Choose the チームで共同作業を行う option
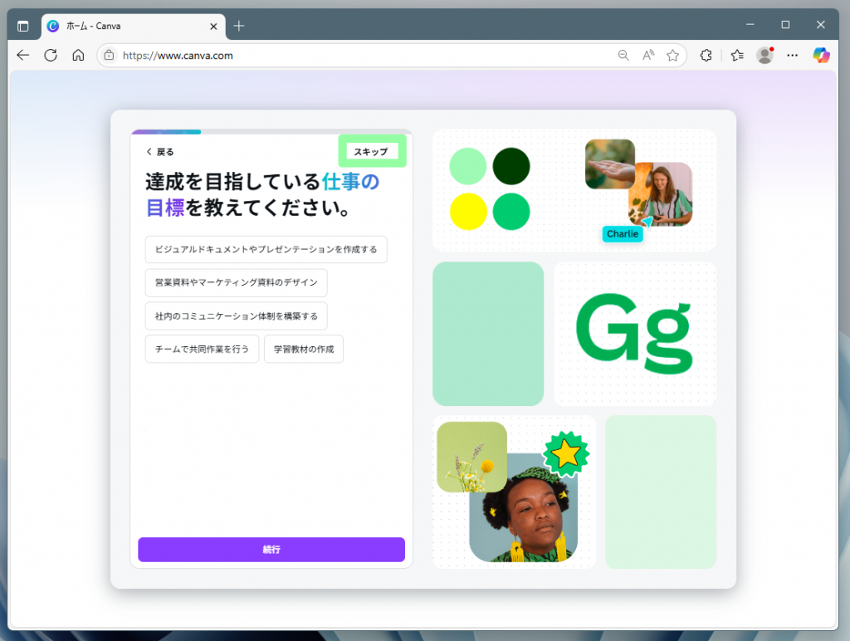850x641 pixels. click(x=202, y=349)
